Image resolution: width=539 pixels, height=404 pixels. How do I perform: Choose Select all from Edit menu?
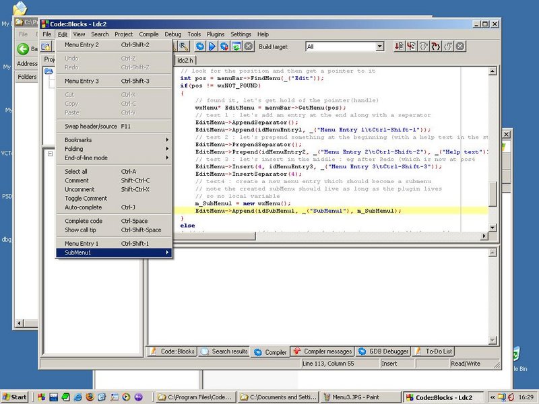point(114,172)
